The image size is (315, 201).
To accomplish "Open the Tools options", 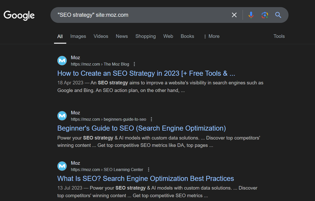I will pos(279,36).
